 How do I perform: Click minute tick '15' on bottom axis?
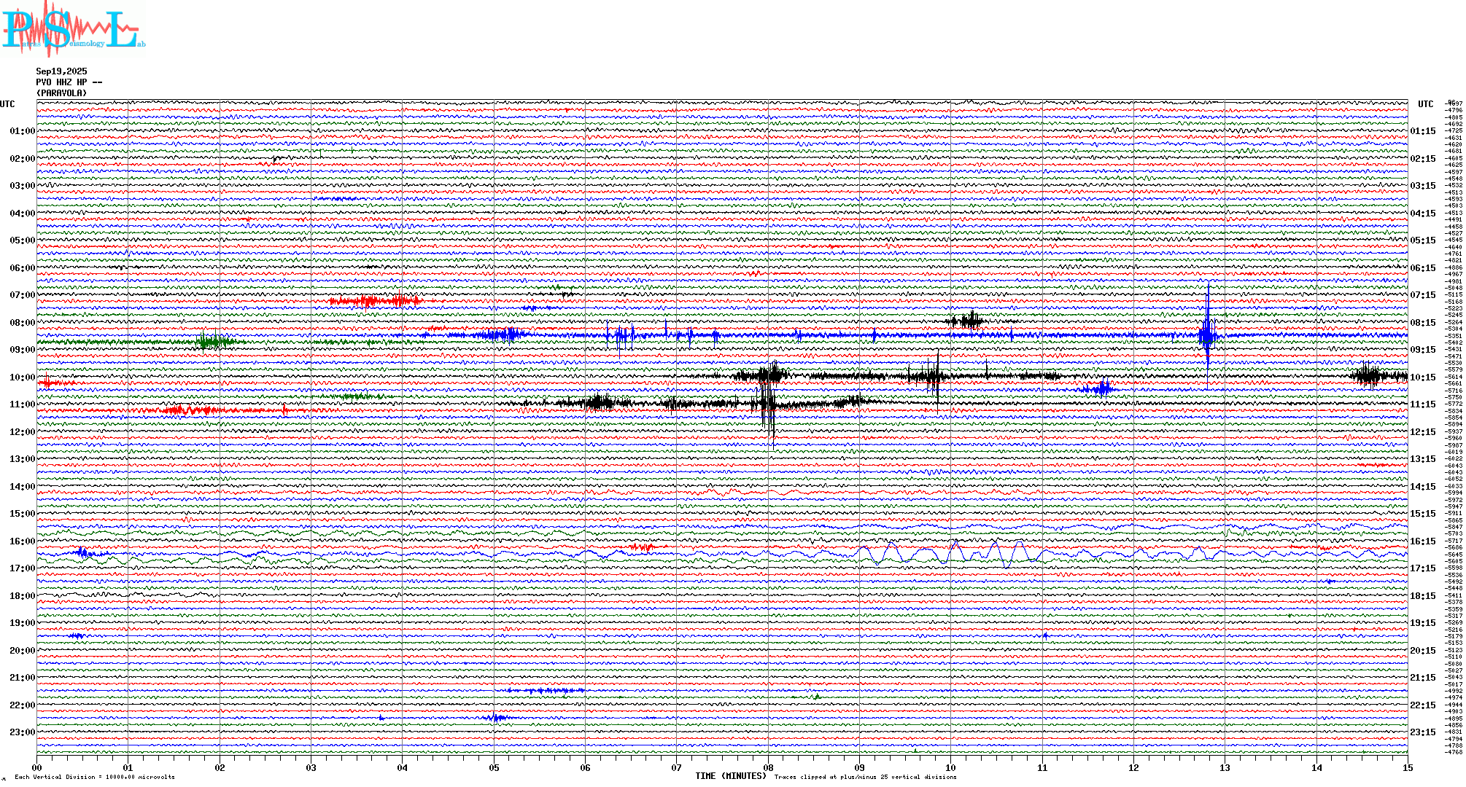(1408, 768)
